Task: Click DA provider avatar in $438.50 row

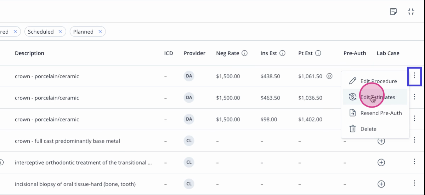Action: [189, 76]
